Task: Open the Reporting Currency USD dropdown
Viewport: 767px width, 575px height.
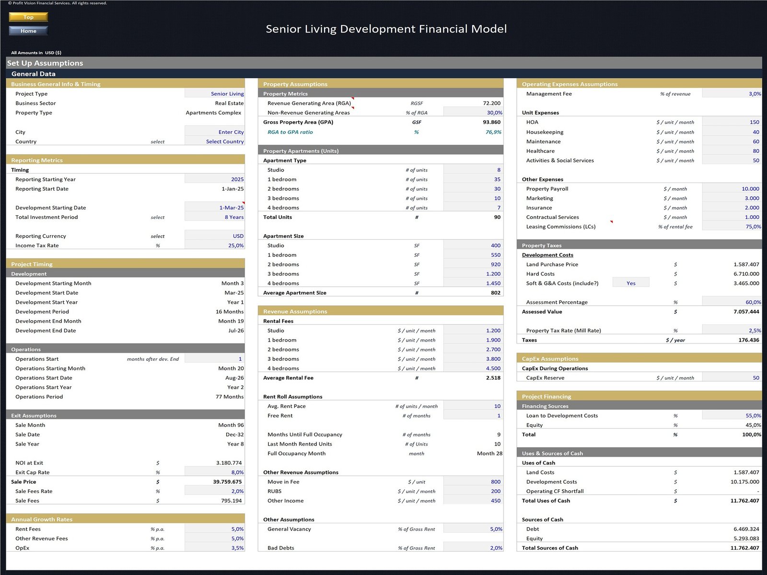Action: pos(215,236)
